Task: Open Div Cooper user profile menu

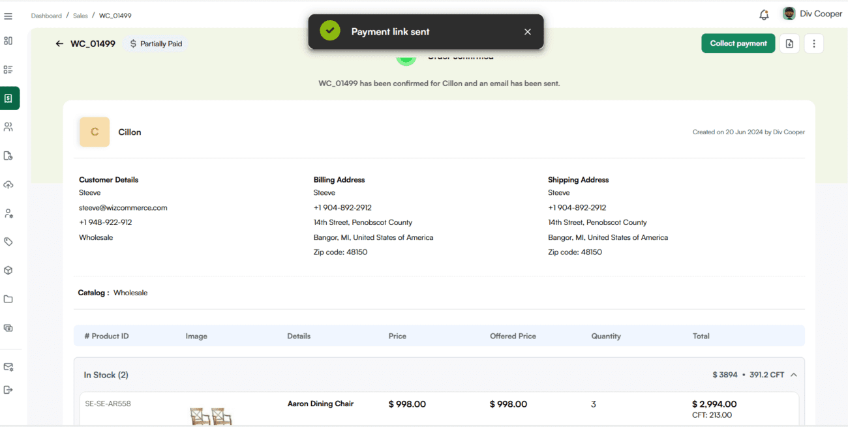Action: (x=812, y=14)
